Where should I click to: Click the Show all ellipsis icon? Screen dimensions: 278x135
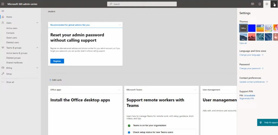click(x=3, y=82)
